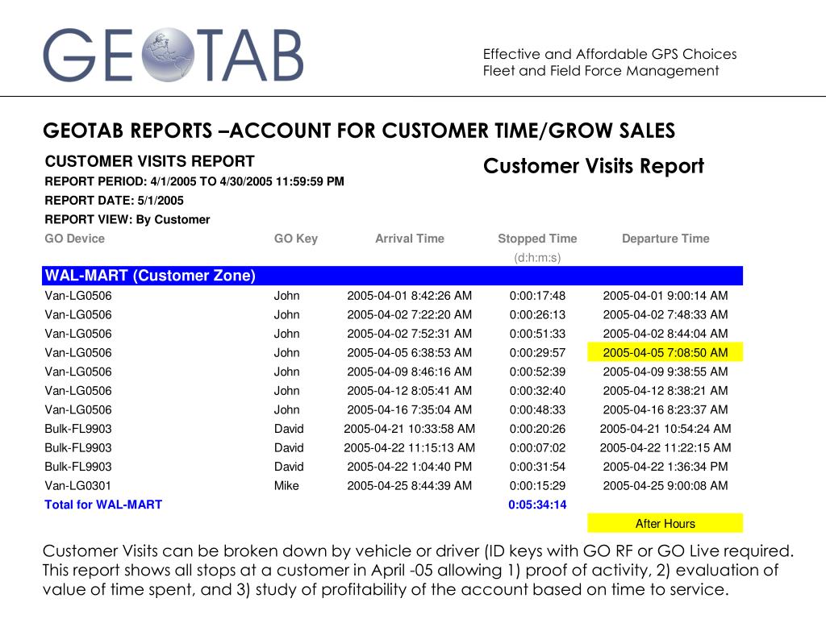The width and height of the screenshot is (826, 619).
Task: Click stopped time 0:00:52:39
Action: [537, 371]
